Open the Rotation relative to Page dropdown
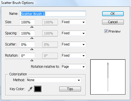The image size is (131, 101). coord(73,67)
